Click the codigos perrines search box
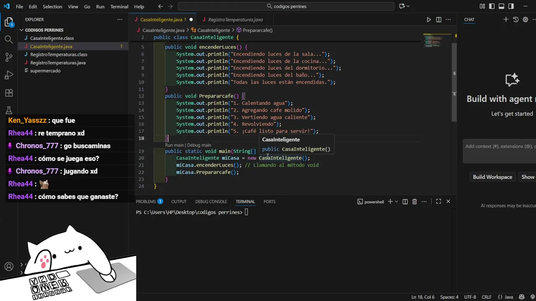This screenshot has width=536, height=301. 286,6
